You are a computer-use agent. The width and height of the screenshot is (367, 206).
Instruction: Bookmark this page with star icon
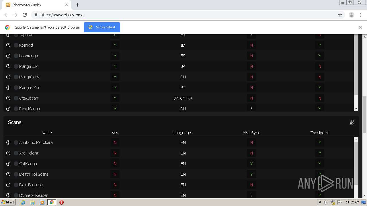[x=340, y=15]
